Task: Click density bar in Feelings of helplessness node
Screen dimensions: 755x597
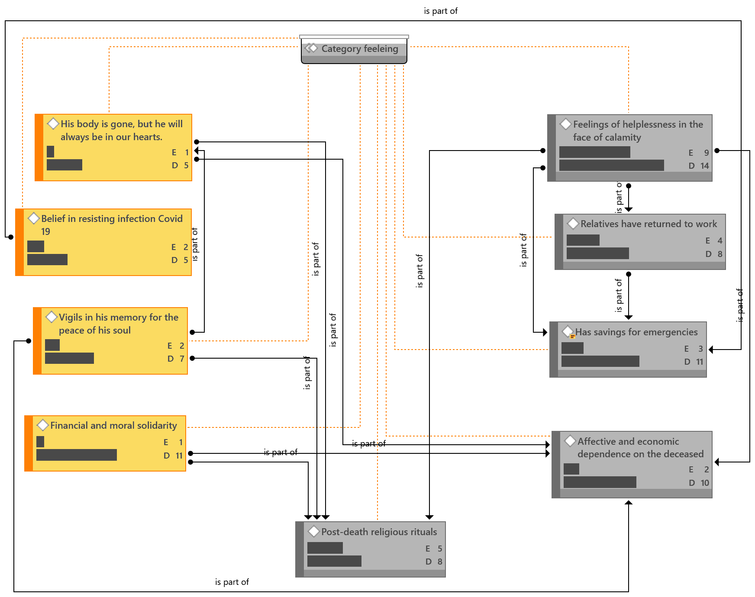Action: [x=611, y=165]
